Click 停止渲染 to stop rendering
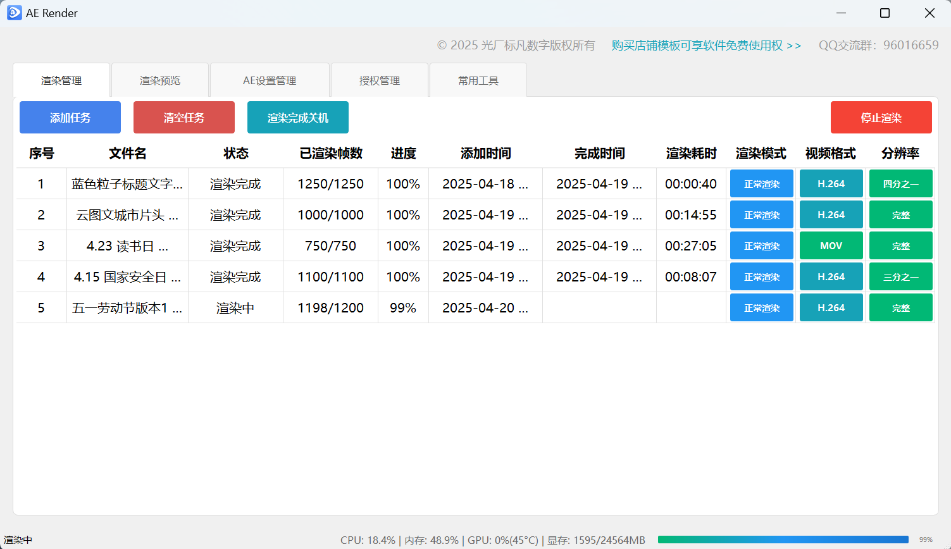The width and height of the screenshot is (951, 549). pos(881,117)
